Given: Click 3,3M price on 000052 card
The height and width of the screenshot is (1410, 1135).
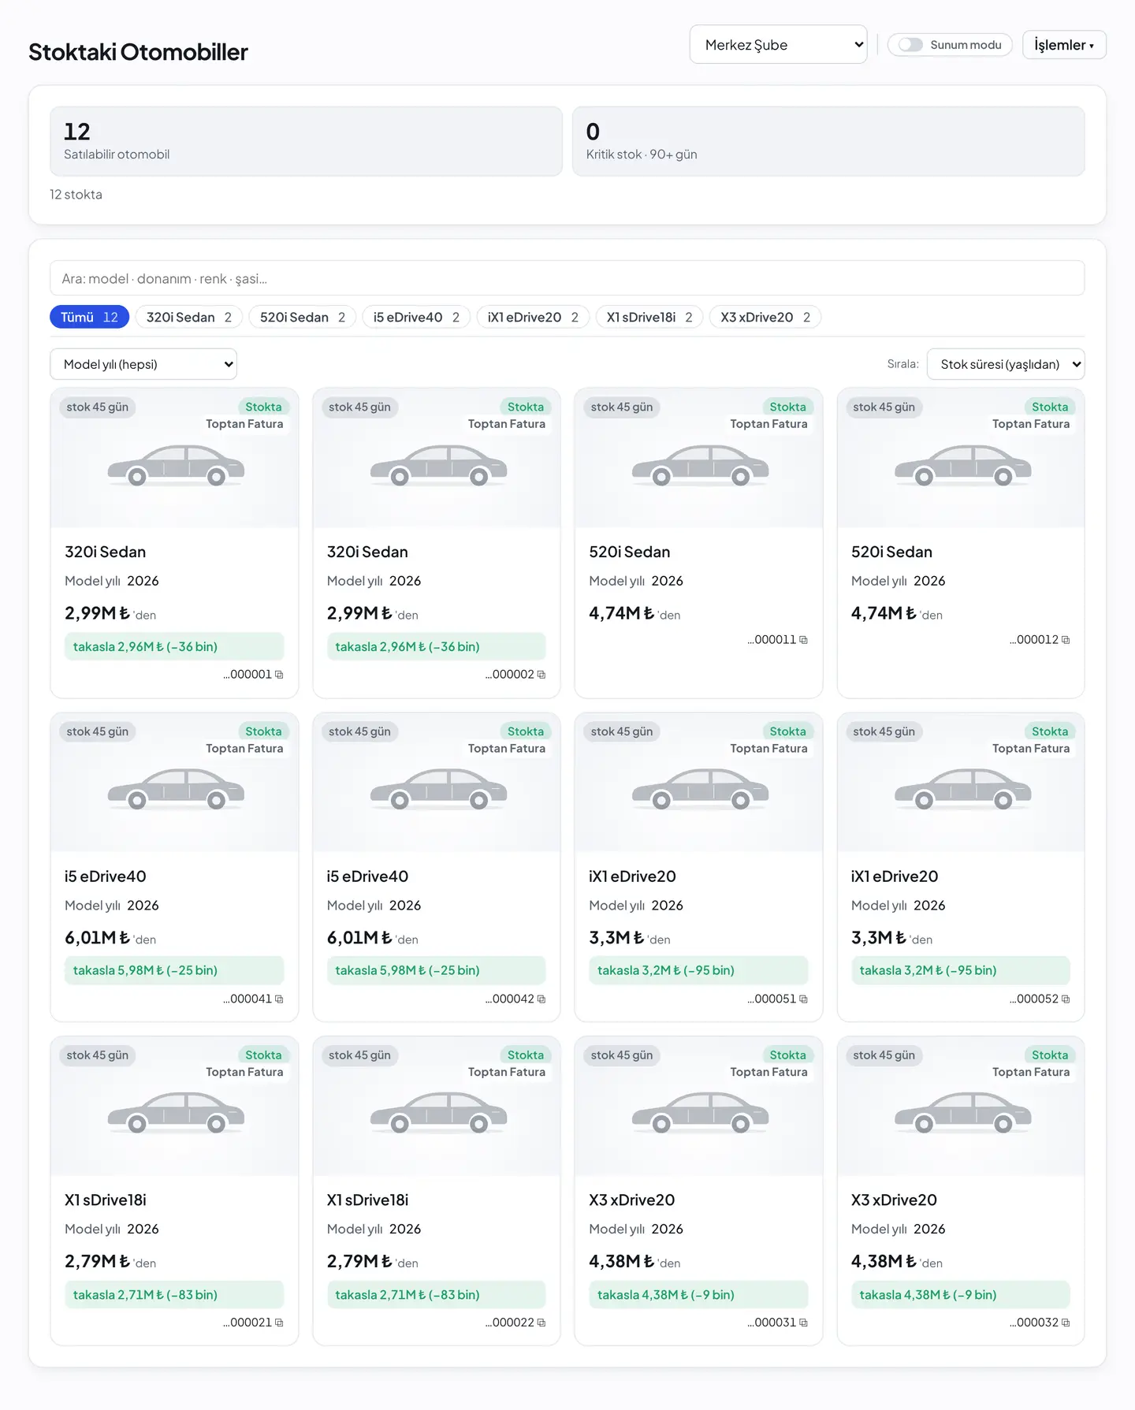Looking at the screenshot, I should tap(879, 938).
